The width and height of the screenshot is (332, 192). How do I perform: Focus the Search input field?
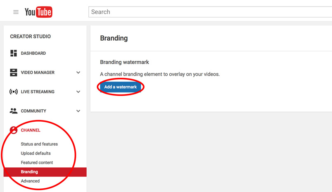210,12
